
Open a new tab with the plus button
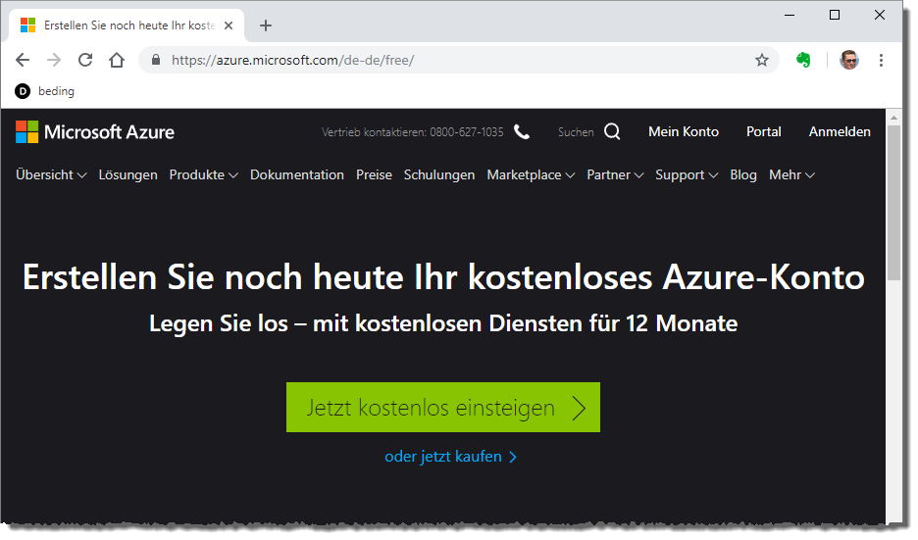pyautogui.click(x=266, y=25)
